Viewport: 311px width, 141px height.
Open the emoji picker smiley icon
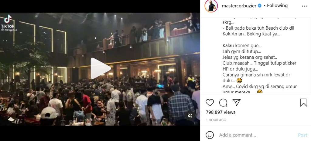(x=210, y=135)
